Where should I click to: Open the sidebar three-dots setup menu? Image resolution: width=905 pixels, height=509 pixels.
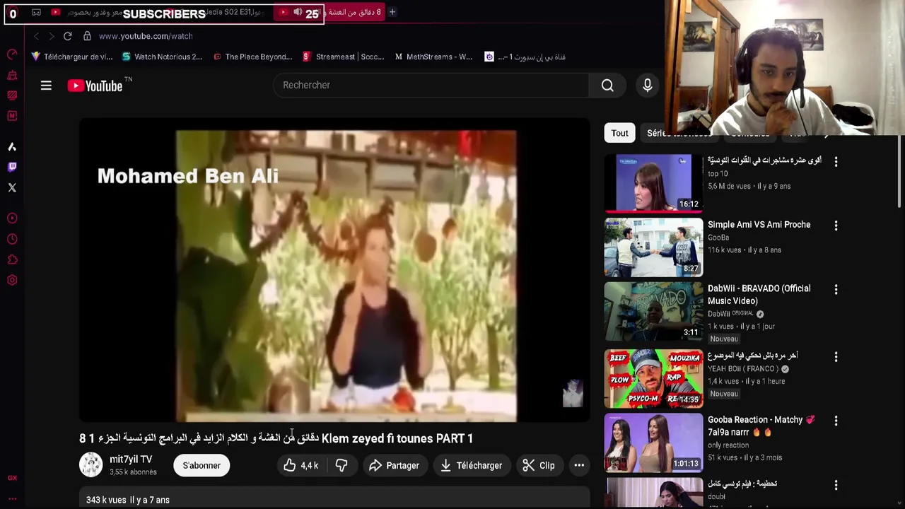pyautogui.click(x=12, y=499)
